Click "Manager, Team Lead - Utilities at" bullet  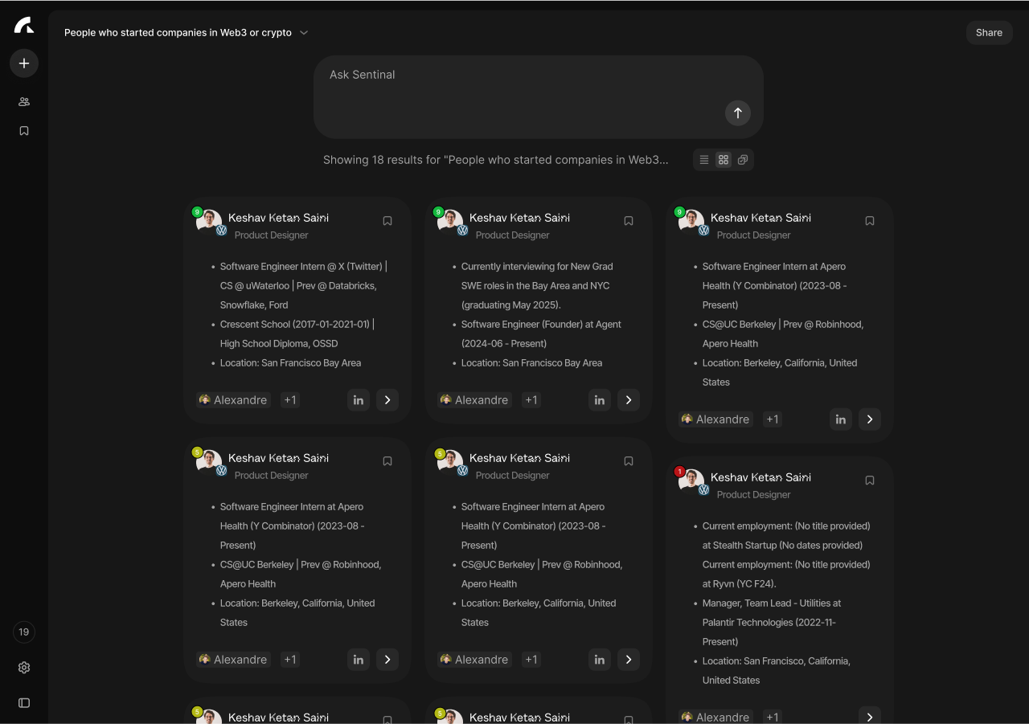[772, 603]
